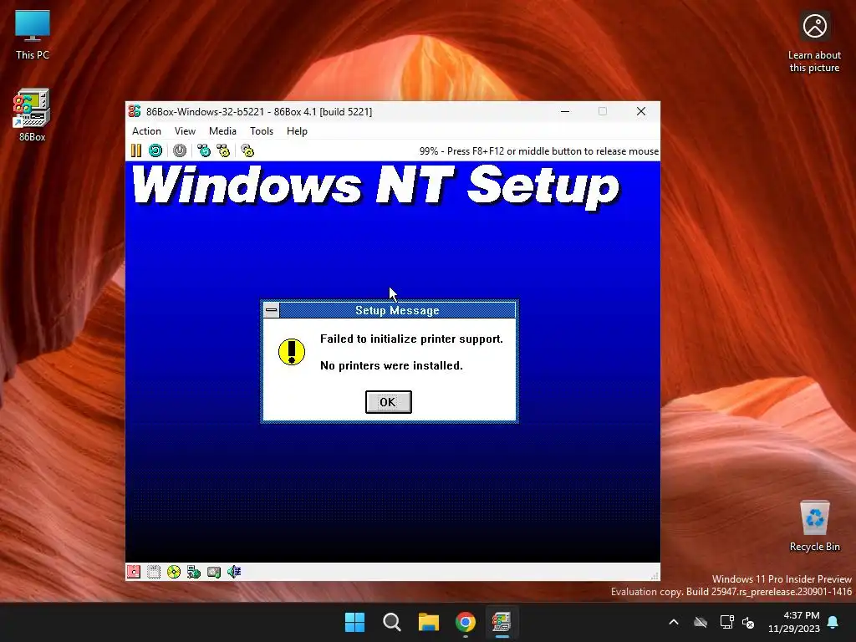
Task: Click the yellow exclamation warning icon
Action: point(292,352)
